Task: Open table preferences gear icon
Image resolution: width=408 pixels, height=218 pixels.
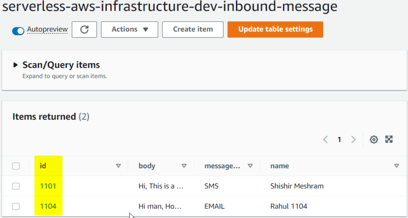Action: (374, 140)
